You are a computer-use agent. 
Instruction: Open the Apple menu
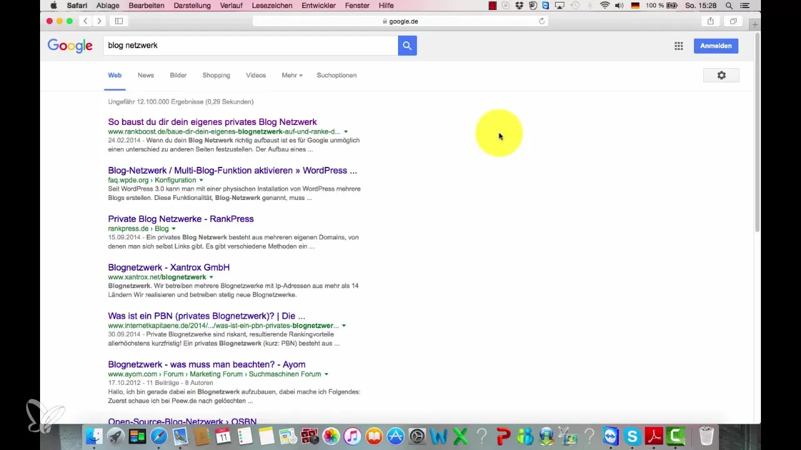(x=53, y=6)
